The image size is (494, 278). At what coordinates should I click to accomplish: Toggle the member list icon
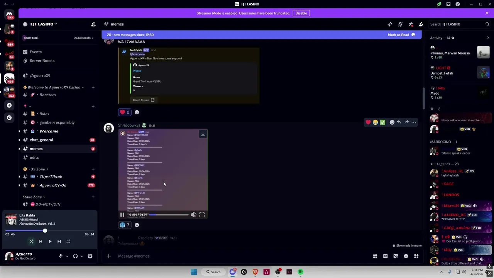[x=421, y=24]
